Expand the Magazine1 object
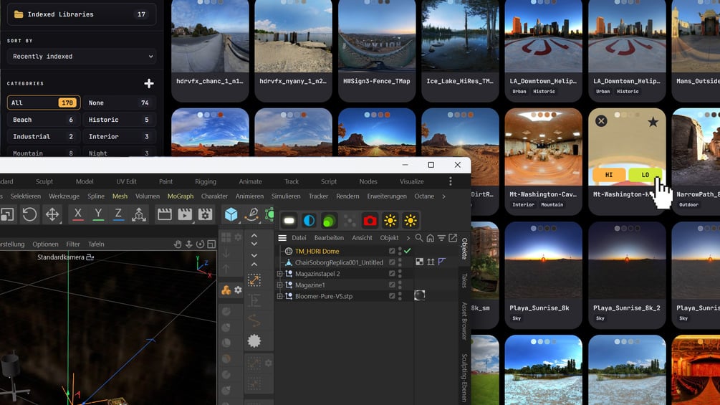 click(279, 285)
